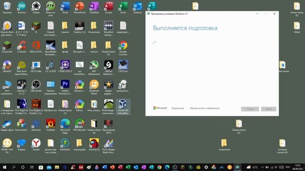Screen dimensions: 305x171
Task: Open Settings gear on the taskbar
Action: pyautogui.click(x=206, y=167)
